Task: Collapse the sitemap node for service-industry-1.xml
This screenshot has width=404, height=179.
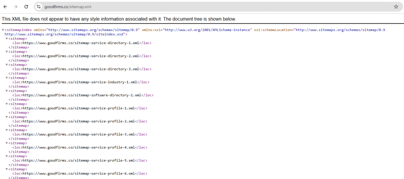Action: click(7, 78)
